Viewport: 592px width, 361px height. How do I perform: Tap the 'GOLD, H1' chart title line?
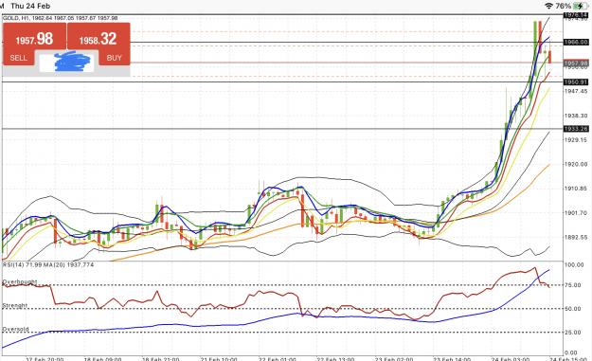pyautogui.click(x=61, y=18)
